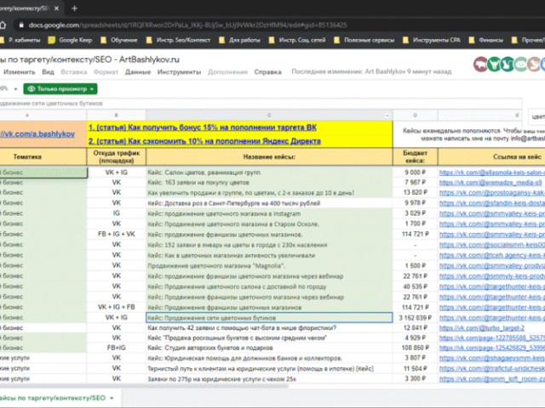
Task: Select column B header
Action: point(117,115)
